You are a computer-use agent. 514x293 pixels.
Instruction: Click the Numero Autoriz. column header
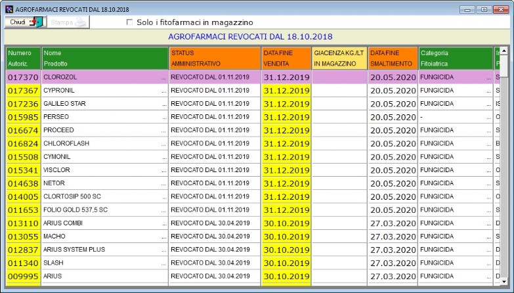coord(23,58)
